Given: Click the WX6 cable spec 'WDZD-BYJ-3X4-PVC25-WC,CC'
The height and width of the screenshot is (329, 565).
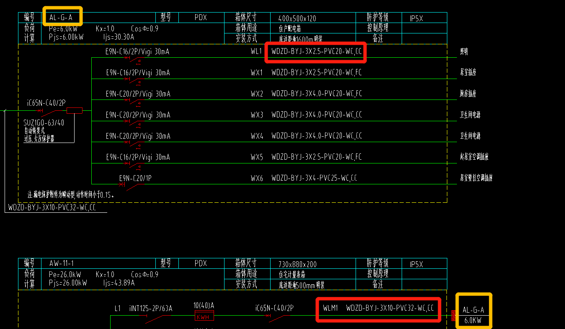Looking at the screenshot, I should pos(314,179).
